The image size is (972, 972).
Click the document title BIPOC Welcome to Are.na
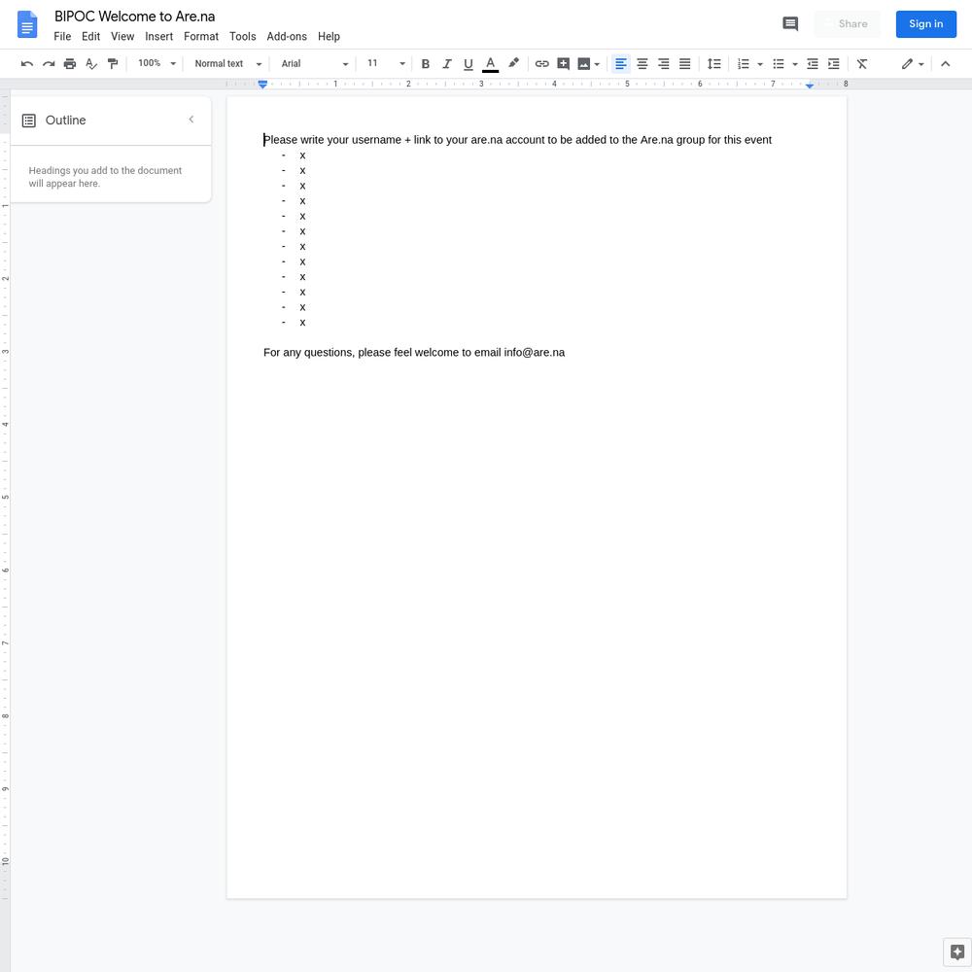click(134, 17)
